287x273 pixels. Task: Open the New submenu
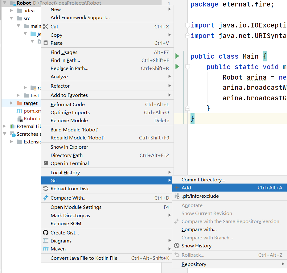click(x=107, y=10)
